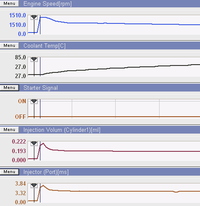Viewport: 200px width, 206px height.
Task: Click the 0.0 axis value of Engine Speed
Action: pyautogui.click(x=22, y=34)
